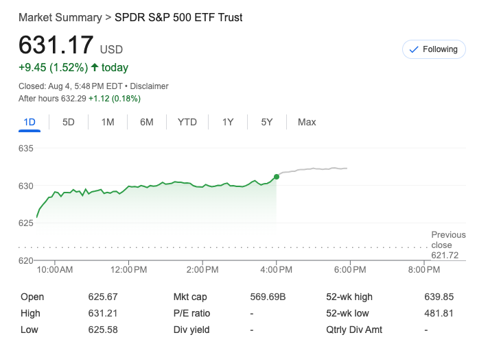View the 5Y price history tab
The image size is (477, 346).
267,122
